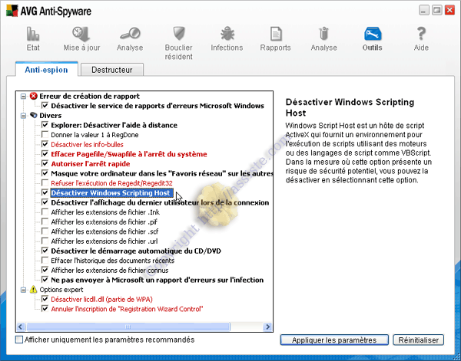Click the Divers category icon
The image size is (461, 361).
pyautogui.click(x=34, y=115)
